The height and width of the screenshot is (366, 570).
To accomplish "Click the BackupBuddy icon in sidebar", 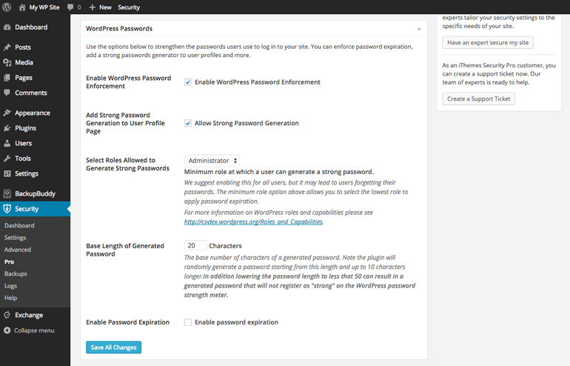I will (7, 193).
